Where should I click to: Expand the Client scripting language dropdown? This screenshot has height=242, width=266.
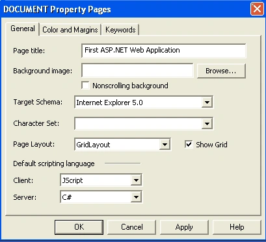[136, 180]
